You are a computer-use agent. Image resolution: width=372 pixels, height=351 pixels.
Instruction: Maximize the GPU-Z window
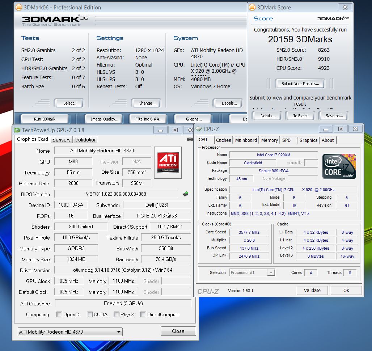click(x=175, y=130)
